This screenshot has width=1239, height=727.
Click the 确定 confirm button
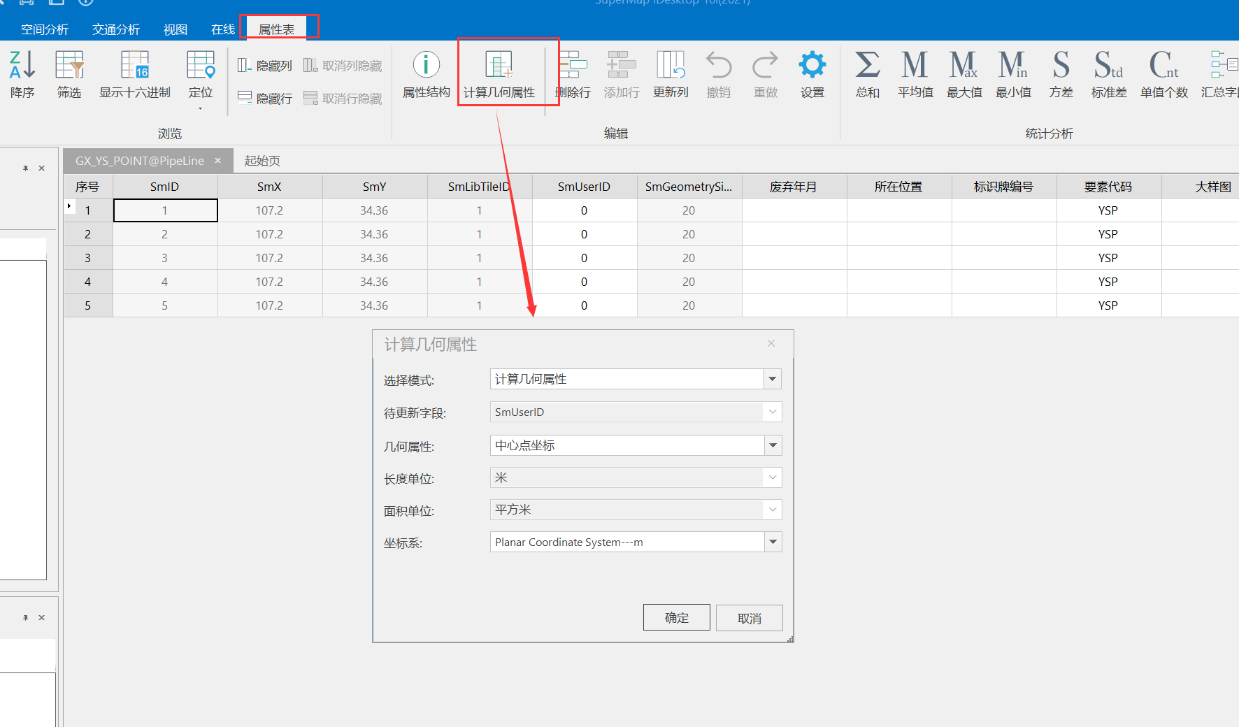coord(676,618)
